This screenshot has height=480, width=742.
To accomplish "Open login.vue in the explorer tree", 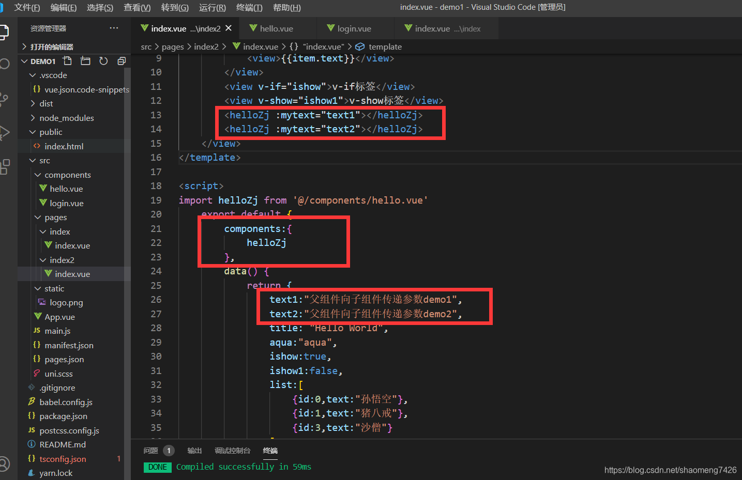I will pos(66,203).
